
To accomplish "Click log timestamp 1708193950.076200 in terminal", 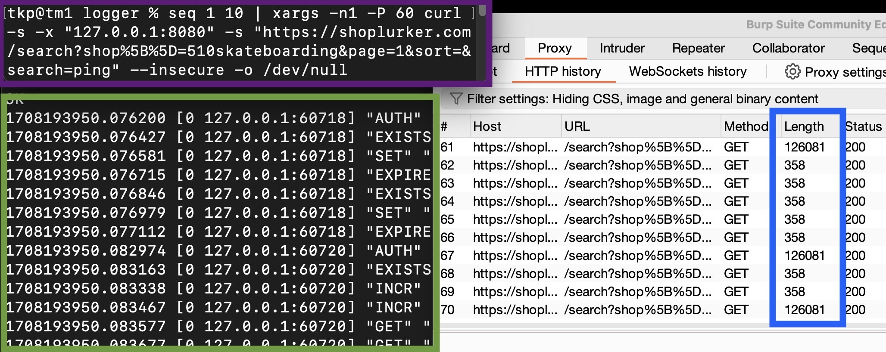I will [86, 118].
